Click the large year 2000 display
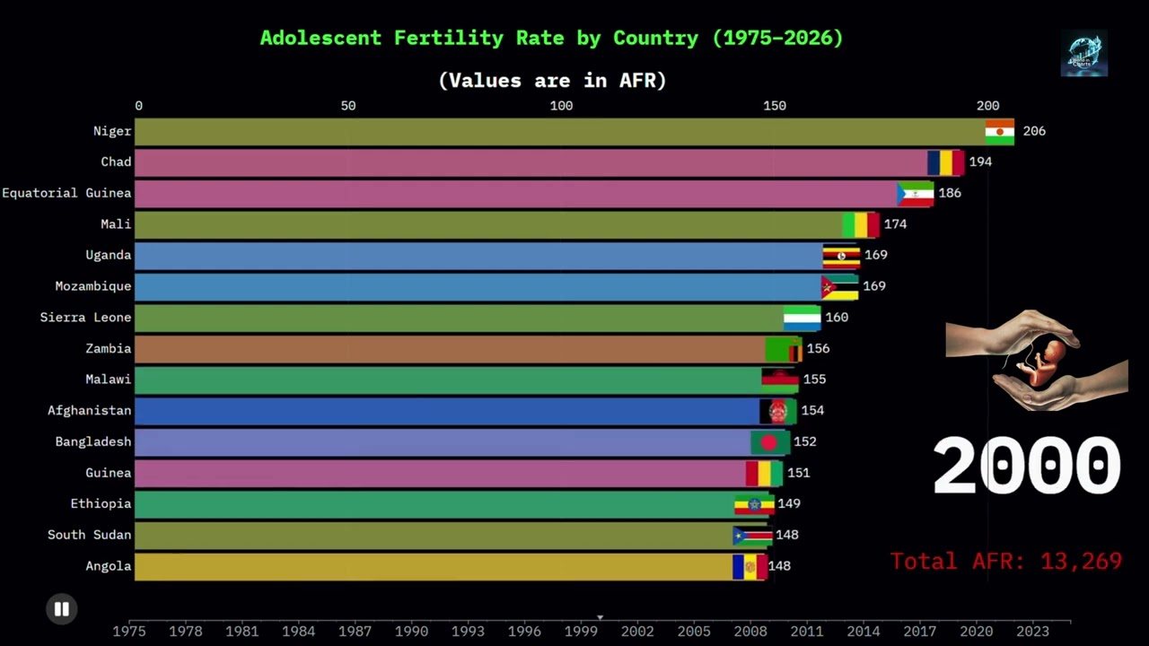 1028,467
